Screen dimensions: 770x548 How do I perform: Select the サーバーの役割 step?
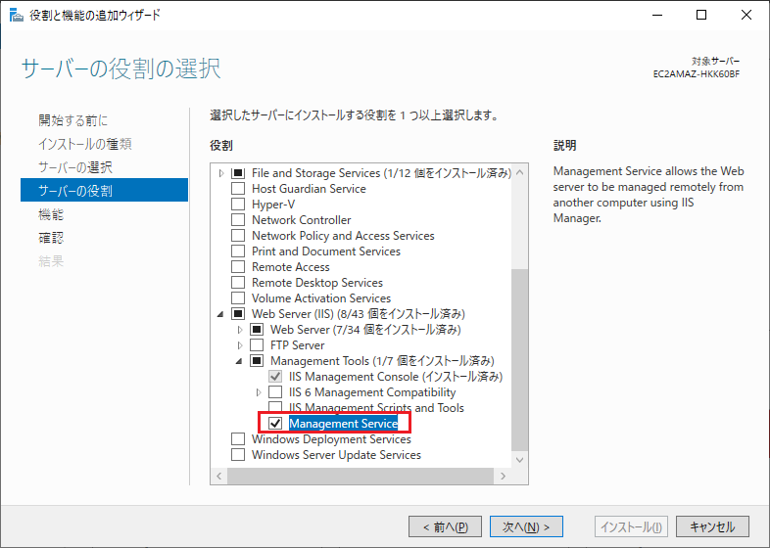click(104, 190)
